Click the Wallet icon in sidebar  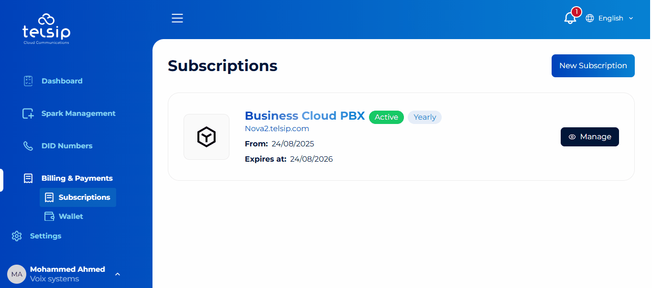(49, 216)
